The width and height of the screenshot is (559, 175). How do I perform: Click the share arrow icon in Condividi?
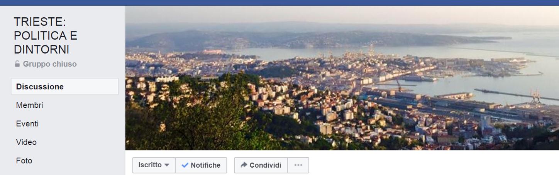click(x=244, y=165)
